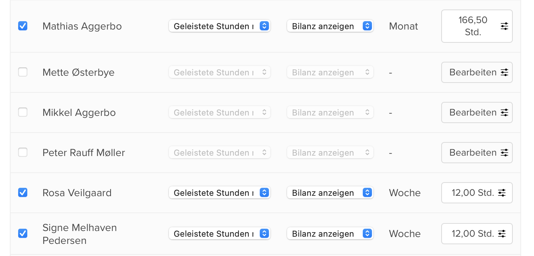Open the filter settings icon for Mathias Aggerbo
Viewport: 534px width, 256px height.
[x=504, y=26]
